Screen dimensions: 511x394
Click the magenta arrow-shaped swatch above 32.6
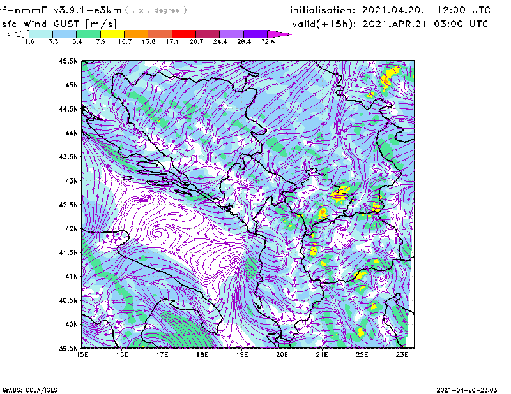[279, 34]
